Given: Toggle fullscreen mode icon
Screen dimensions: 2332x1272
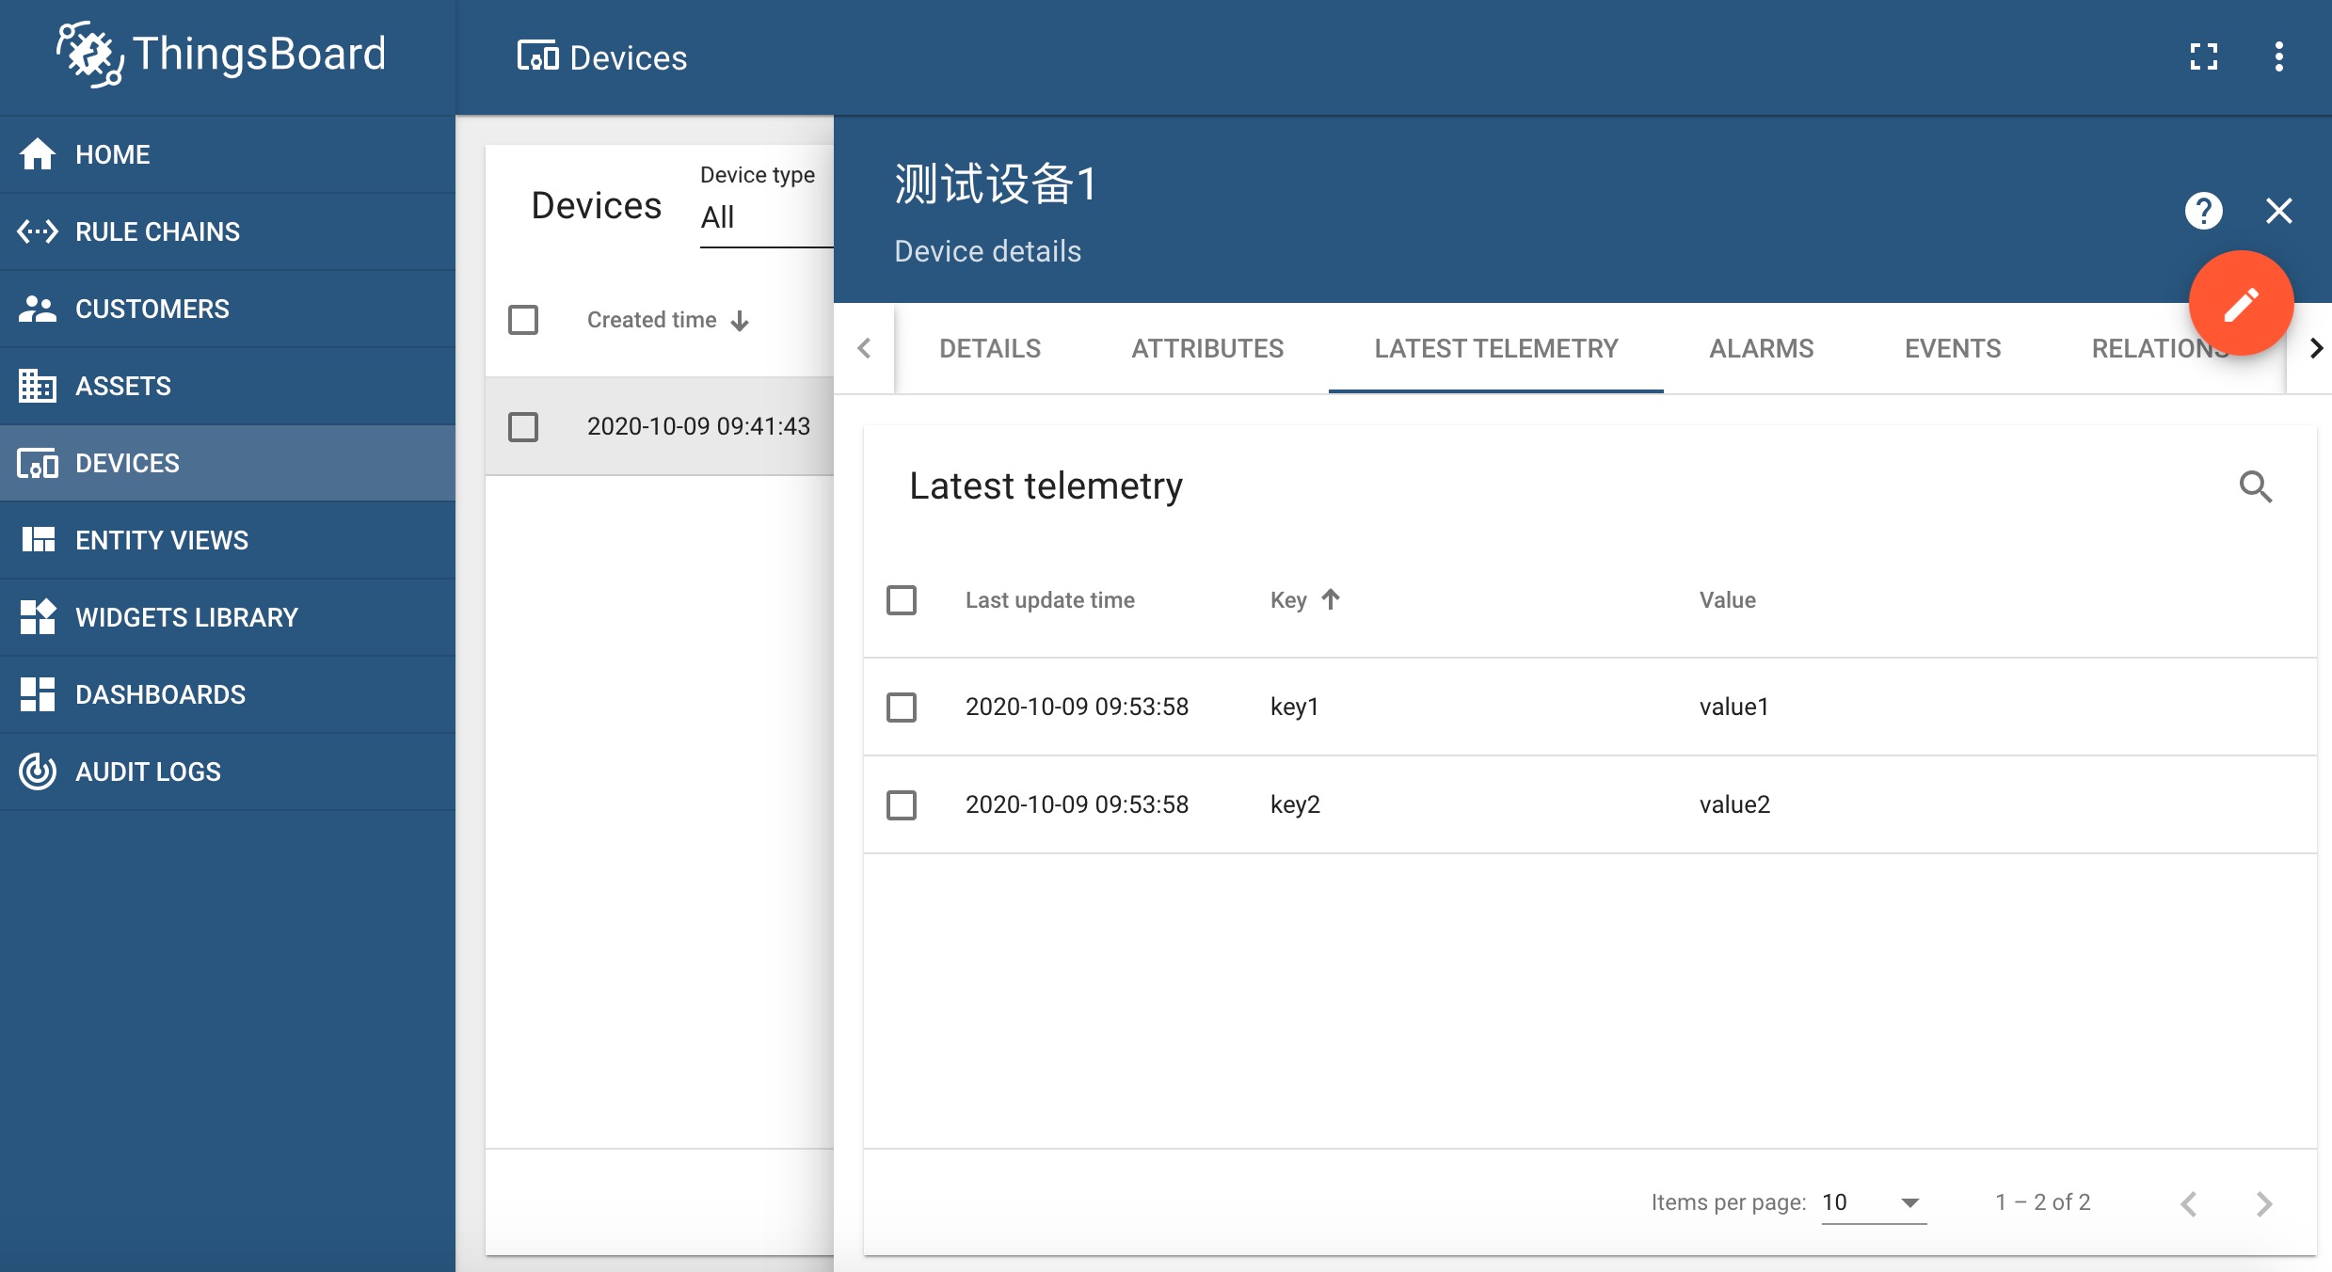Looking at the screenshot, I should click(2203, 57).
